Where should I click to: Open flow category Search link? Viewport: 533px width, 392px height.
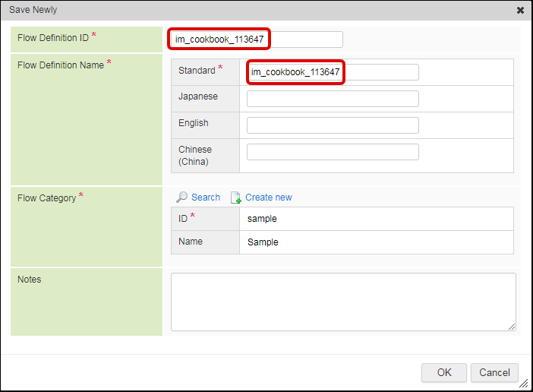[x=205, y=197]
